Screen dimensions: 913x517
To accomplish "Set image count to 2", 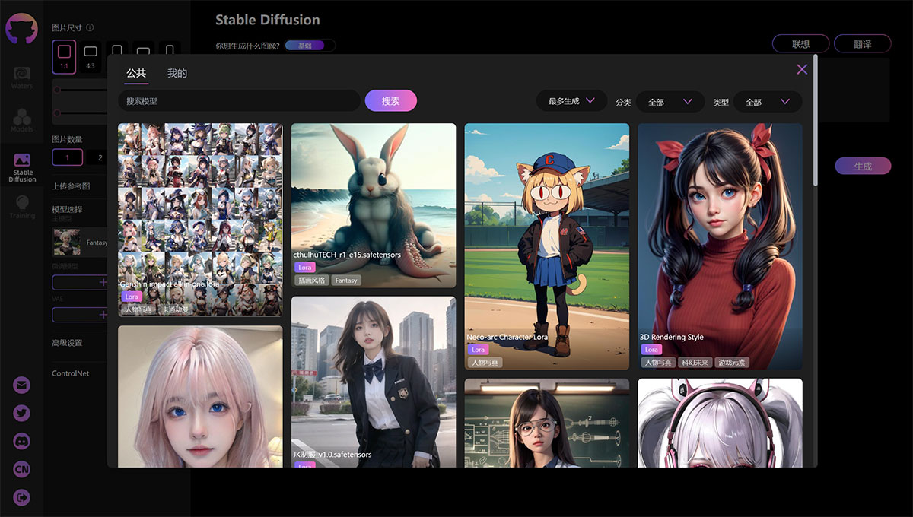I will [x=102, y=157].
